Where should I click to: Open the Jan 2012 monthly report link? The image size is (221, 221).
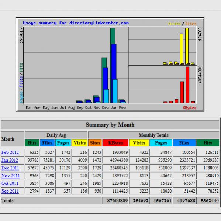(x=10, y=160)
